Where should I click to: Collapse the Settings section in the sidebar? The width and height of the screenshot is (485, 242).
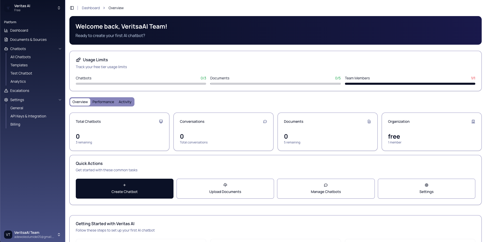pyautogui.click(x=60, y=100)
